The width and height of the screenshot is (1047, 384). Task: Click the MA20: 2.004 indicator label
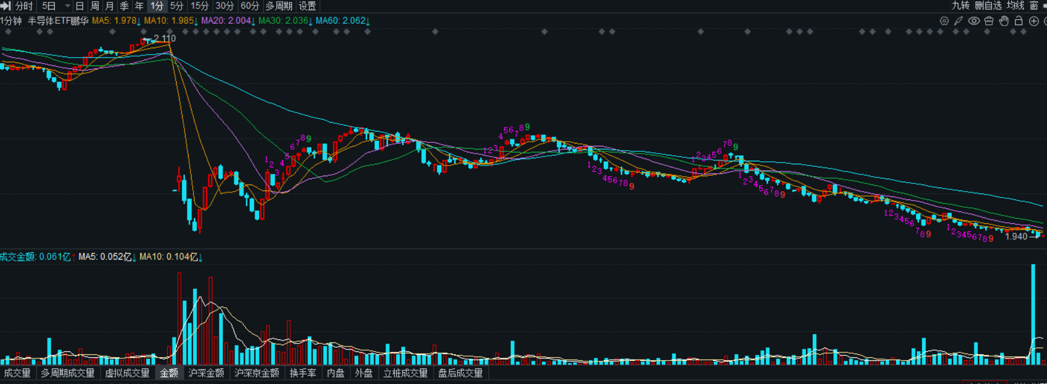(x=228, y=21)
